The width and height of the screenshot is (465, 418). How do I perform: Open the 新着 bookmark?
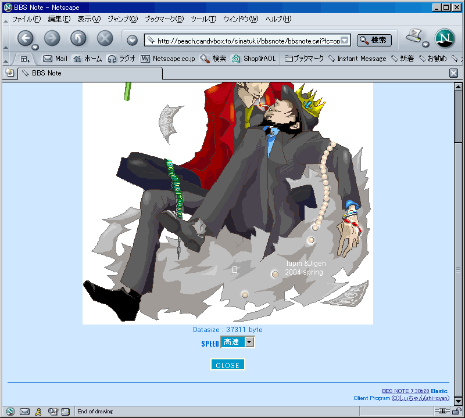tap(403, 59)
